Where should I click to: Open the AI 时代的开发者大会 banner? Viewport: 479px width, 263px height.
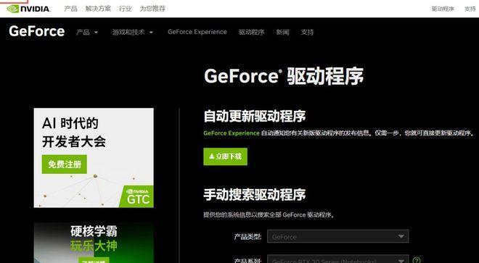pos(94,158)
